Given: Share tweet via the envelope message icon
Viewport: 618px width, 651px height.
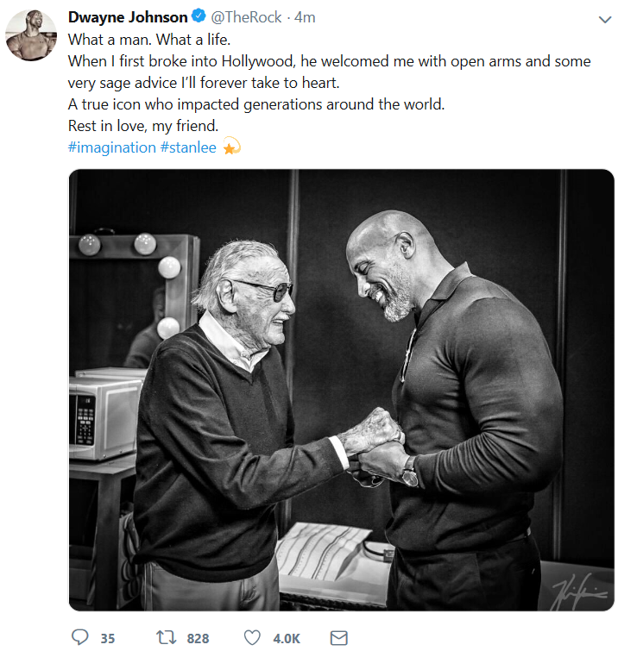Looking at the screenshot, I should (x=338, y=638).
